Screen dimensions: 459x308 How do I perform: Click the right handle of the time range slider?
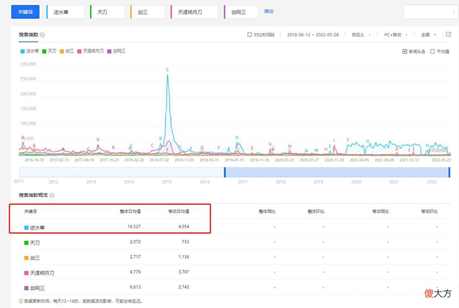pos(449,172)
